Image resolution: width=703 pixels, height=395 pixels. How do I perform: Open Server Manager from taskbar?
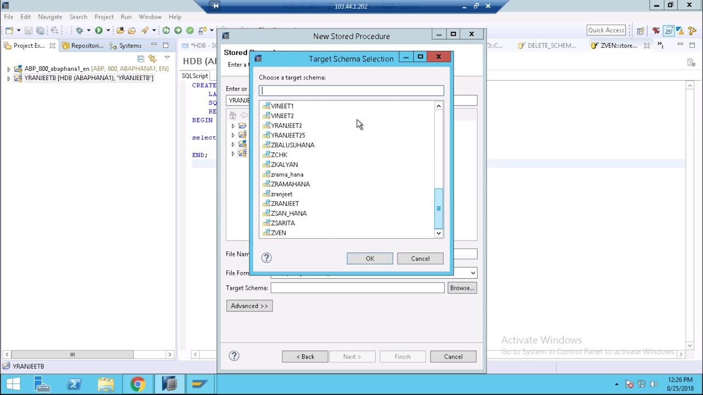coord(42,384)
